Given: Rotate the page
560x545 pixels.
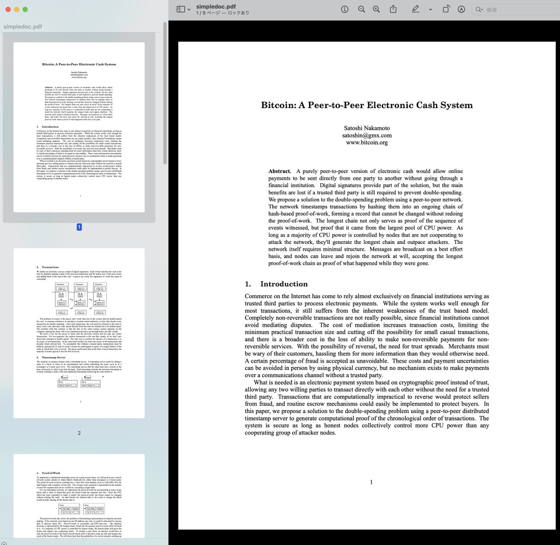Looking at the screenshot, I should click(x=446, y=9).
